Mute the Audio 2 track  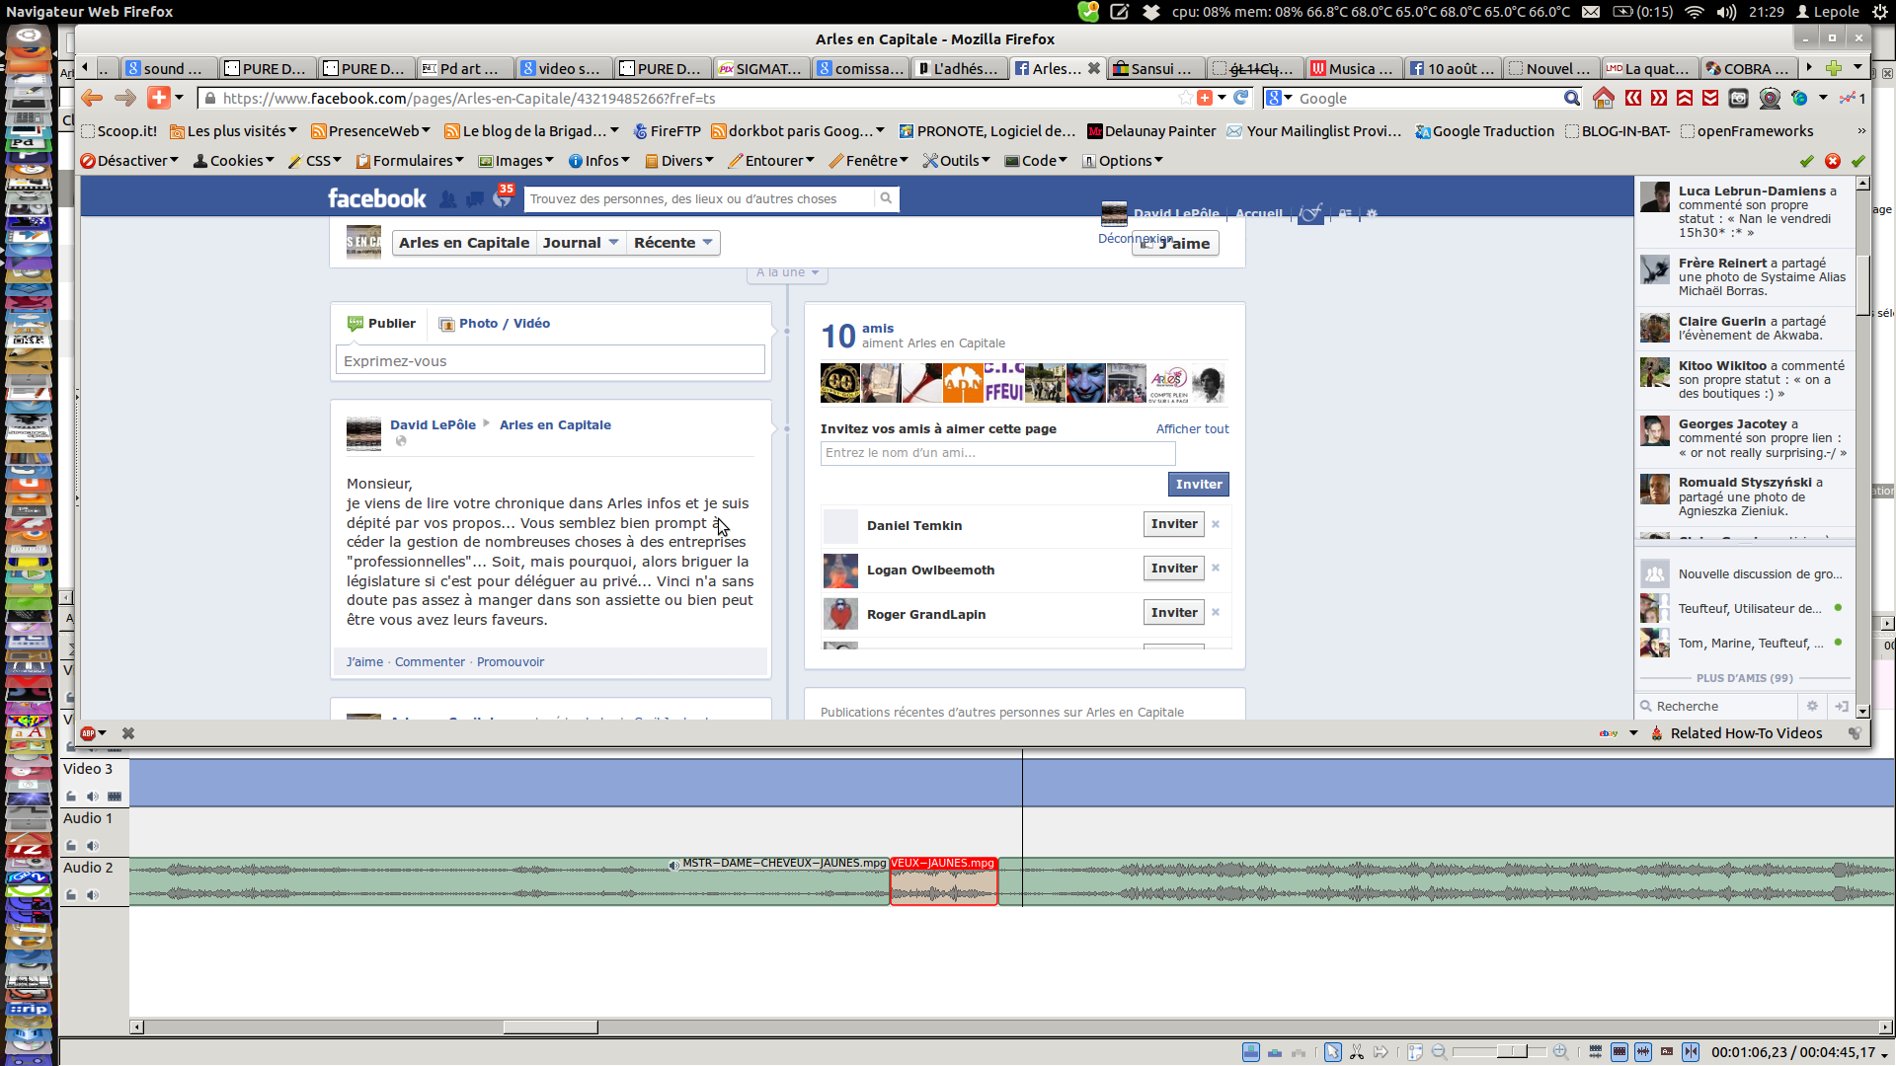pyautogui.click(x=92, y=895)
